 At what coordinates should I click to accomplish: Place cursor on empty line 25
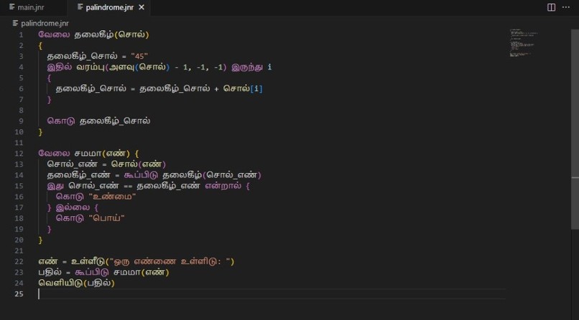[272, 294]
